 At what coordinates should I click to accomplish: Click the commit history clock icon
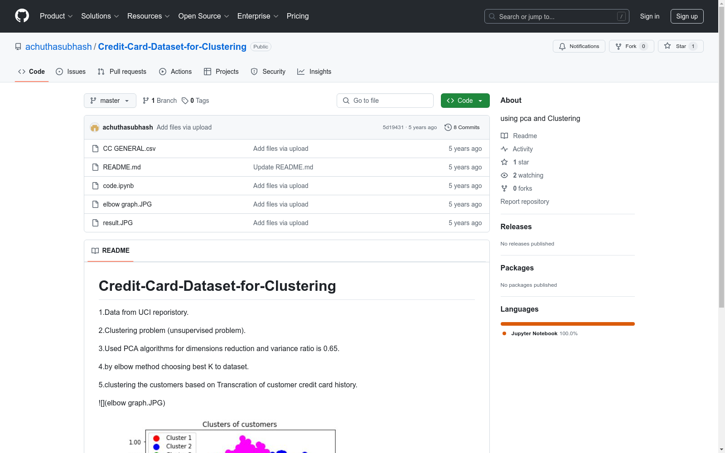click(448, 127)
